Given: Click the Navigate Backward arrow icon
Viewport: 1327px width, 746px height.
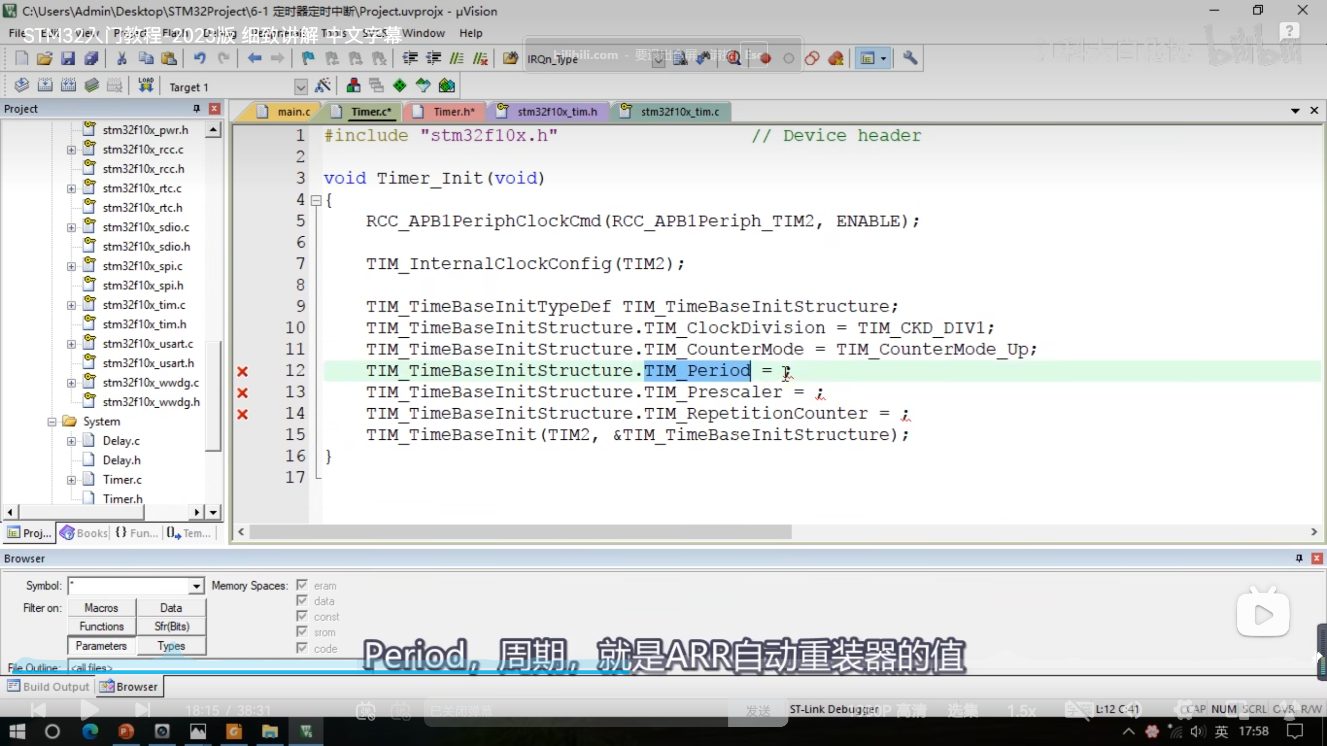Looking at the screenshot, I should 254,59.
